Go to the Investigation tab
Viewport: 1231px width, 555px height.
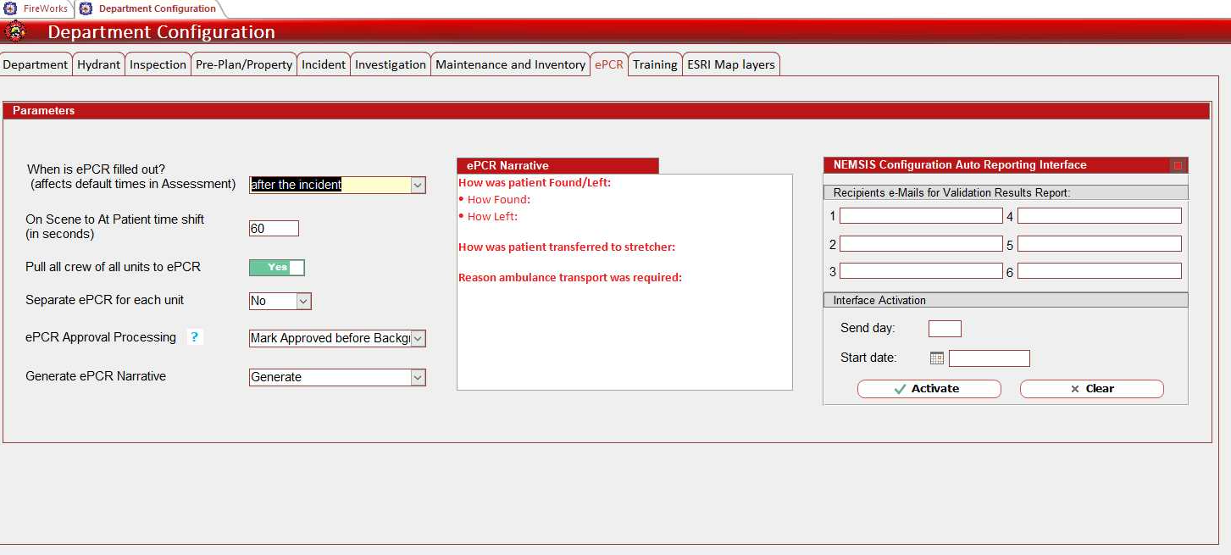(x=390, y=64)
